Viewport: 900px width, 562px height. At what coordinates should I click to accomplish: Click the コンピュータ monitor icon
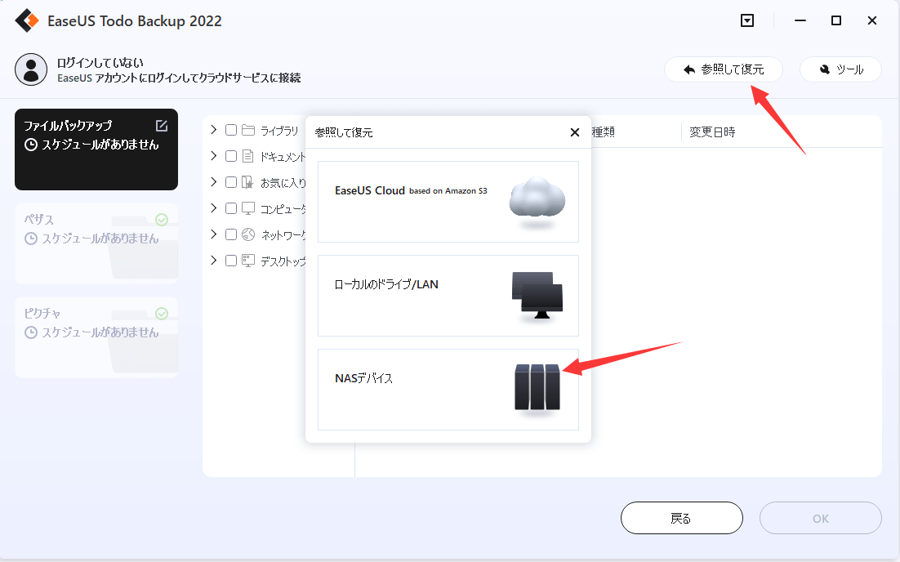pyautogui.click(x=248, y=208)
